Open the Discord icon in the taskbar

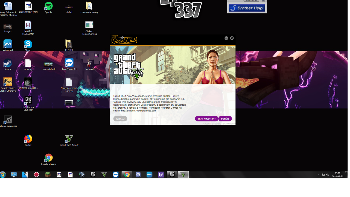point(138,175)
